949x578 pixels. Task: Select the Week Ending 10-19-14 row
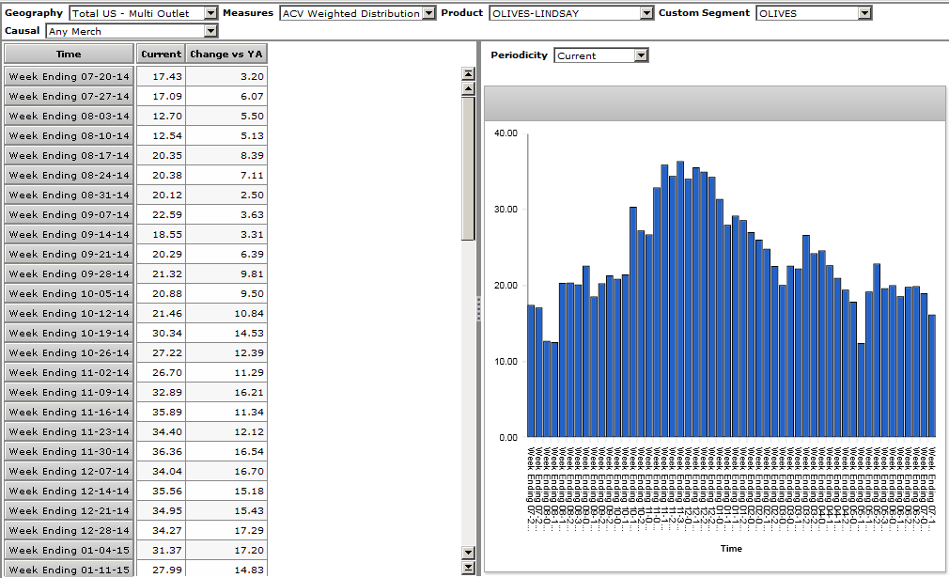(x=69, y=334)
